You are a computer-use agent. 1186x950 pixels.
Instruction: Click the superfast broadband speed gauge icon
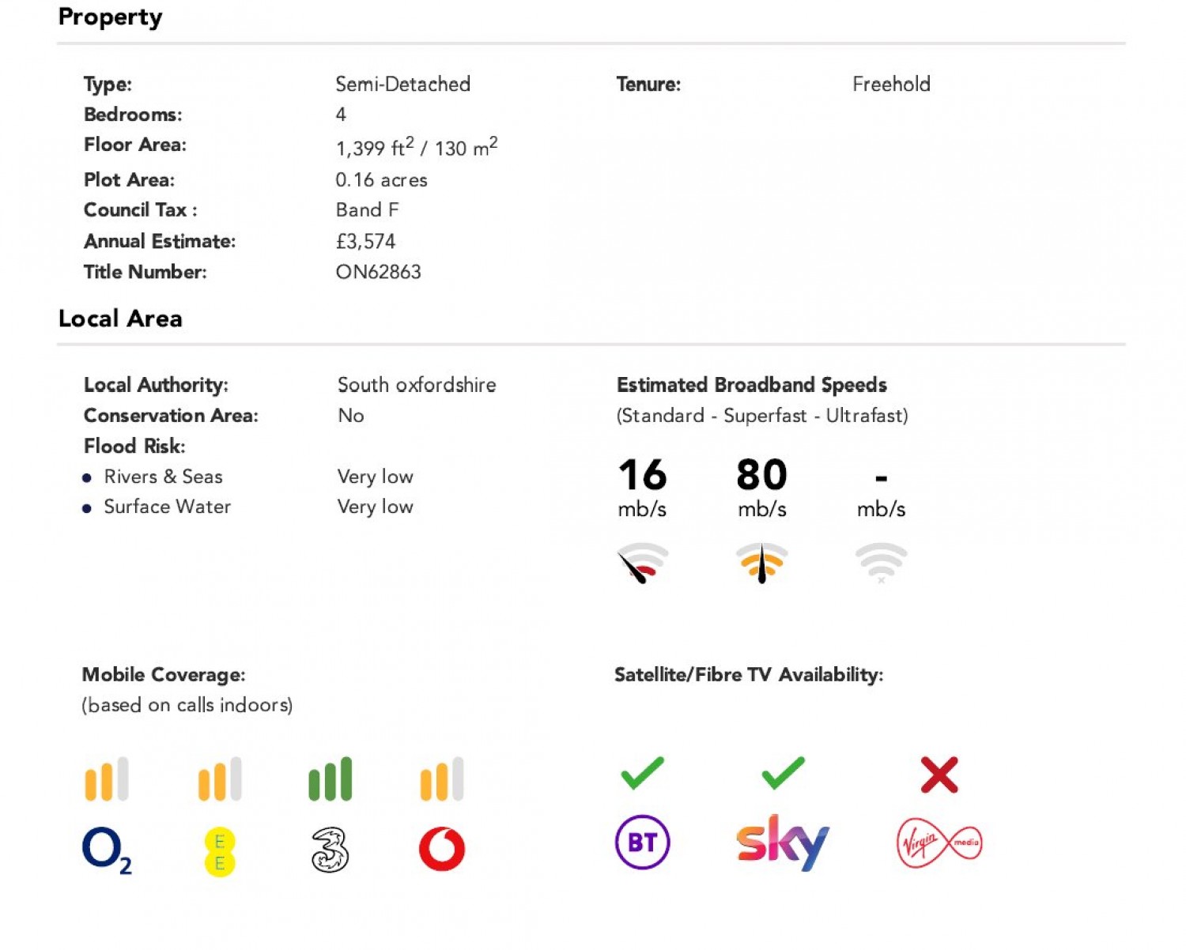[761, 563]
